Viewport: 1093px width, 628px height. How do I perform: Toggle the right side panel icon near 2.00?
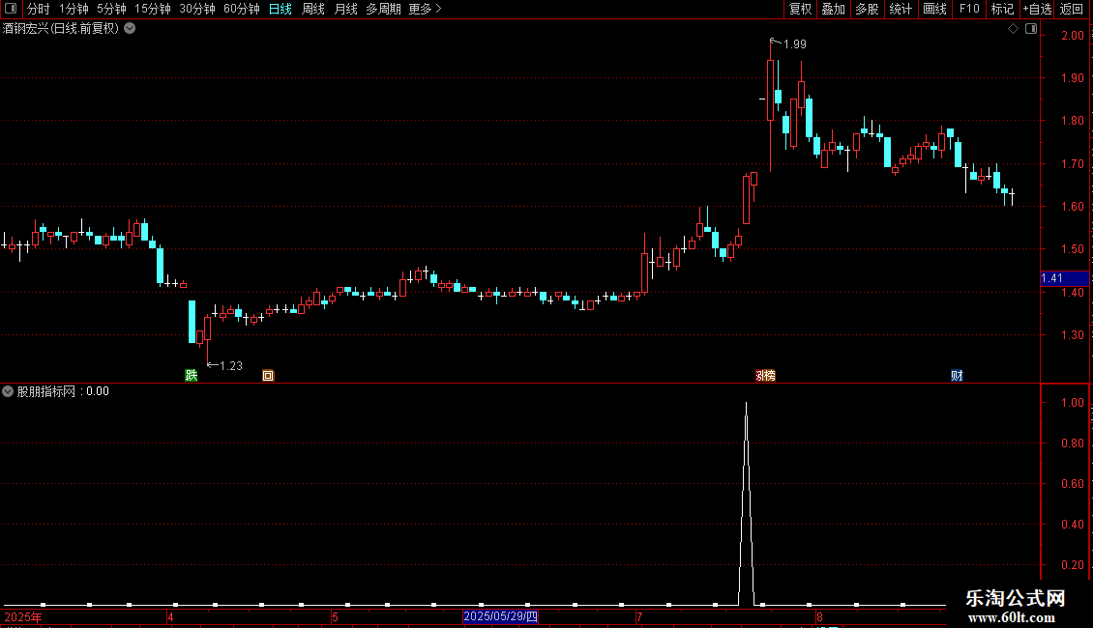(x=1031, y=29)
